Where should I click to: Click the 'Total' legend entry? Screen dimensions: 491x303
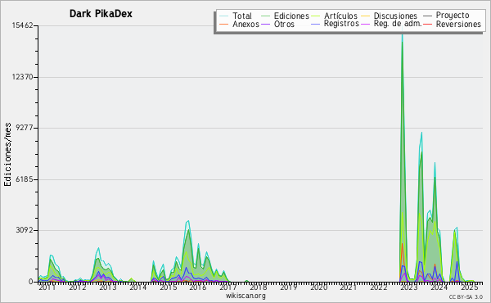tap(242, 16)
